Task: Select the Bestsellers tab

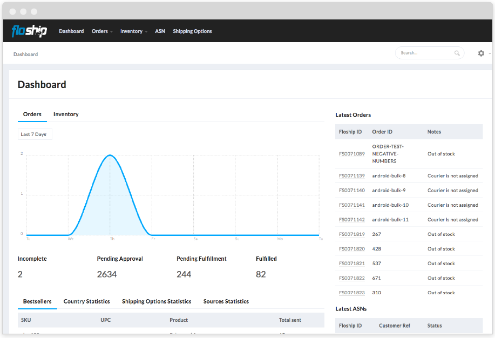Action: pos(37,301)
